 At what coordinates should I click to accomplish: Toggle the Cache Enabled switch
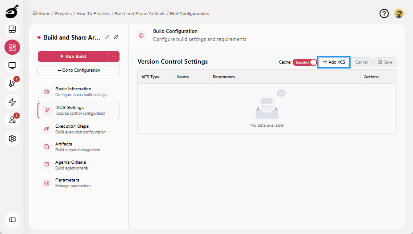(305, 62)
